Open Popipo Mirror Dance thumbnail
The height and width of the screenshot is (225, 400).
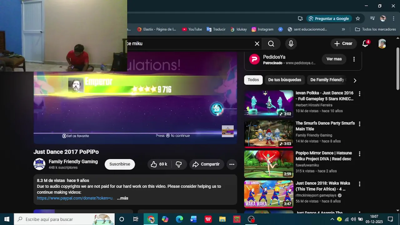(269, 164)
